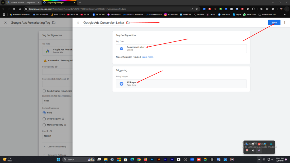Open help icon next to Conversion ID
Viewport: 290px width, 163px height.
click(x=56, y=67)
